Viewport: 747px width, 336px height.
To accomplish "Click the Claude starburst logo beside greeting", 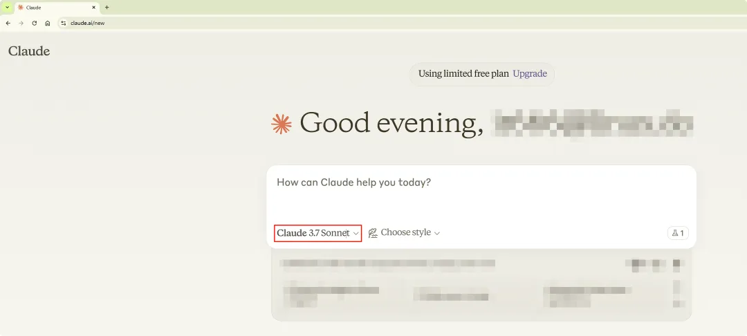I will click(x=282, y=124).
